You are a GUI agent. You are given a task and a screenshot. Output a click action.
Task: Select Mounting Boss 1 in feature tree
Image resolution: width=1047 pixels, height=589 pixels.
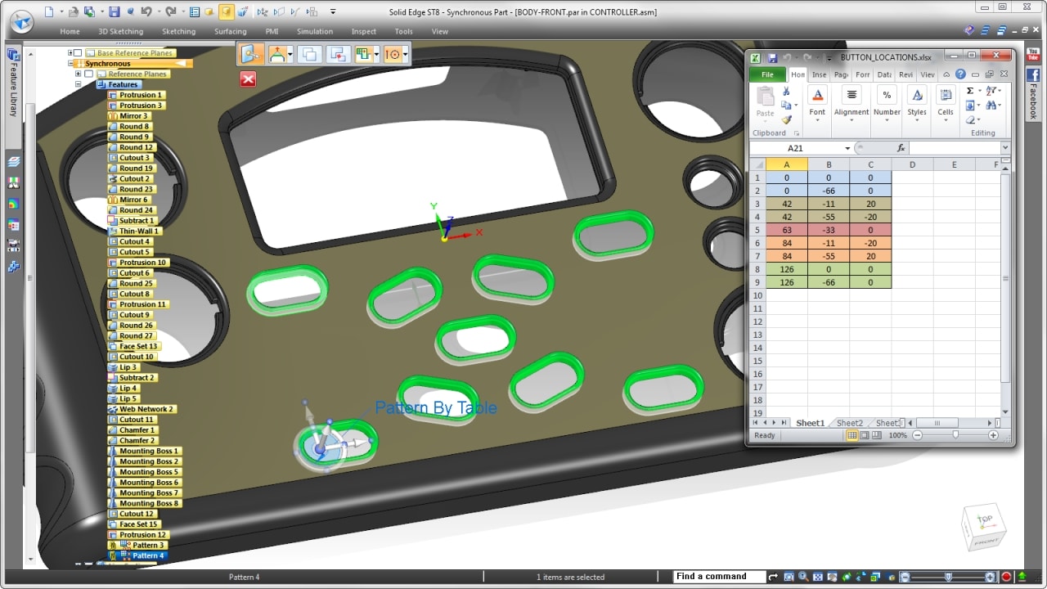click(148, 451)
